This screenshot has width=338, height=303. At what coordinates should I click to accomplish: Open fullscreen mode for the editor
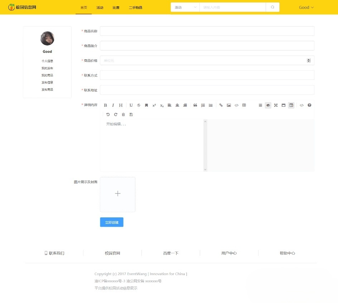click(276, 105)
